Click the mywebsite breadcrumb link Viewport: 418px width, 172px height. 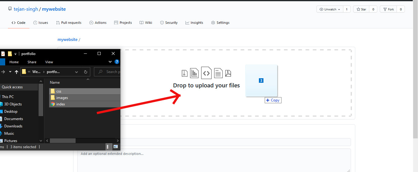click(x=68, y=40)
